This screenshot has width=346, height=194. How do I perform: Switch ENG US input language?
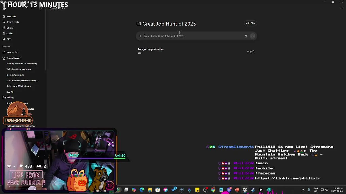point(316,190)
